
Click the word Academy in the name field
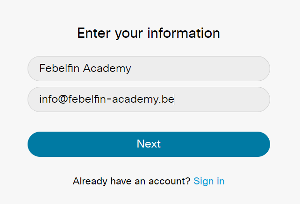tap(107, 69)
